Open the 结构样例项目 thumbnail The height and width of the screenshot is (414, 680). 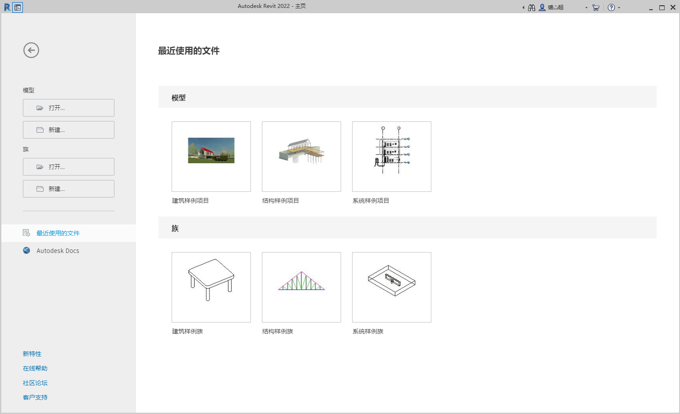301,157
